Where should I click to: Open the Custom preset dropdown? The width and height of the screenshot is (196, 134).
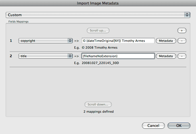98,15
